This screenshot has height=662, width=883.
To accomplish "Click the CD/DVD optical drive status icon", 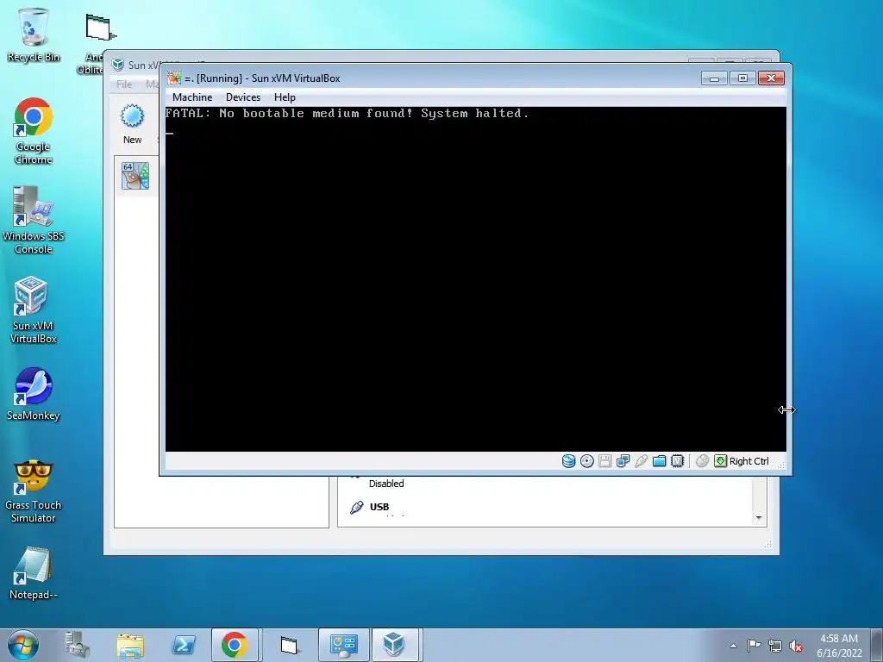I will coord(586,461).
